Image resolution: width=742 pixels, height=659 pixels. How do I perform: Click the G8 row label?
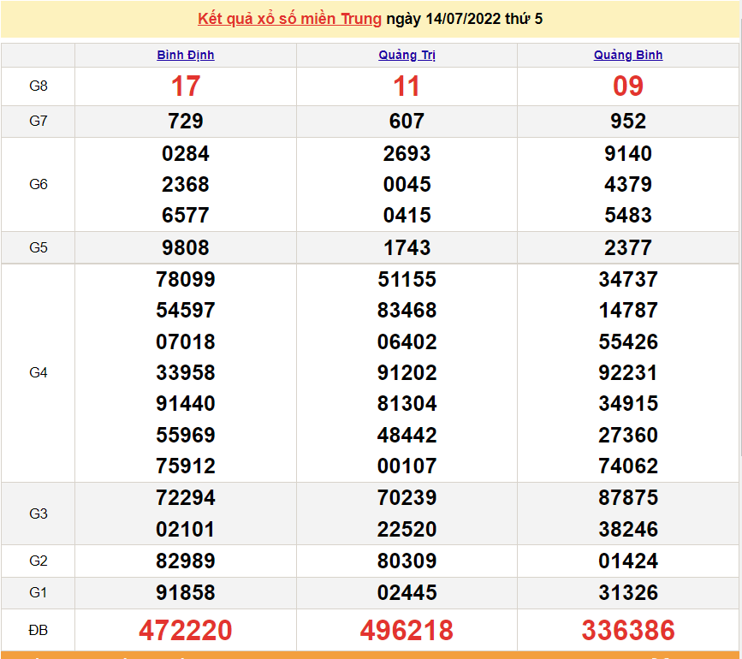[39, 86]
